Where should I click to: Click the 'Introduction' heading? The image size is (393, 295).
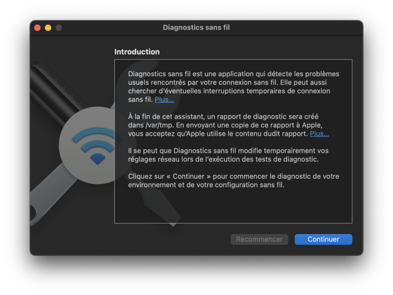point(137,52)
